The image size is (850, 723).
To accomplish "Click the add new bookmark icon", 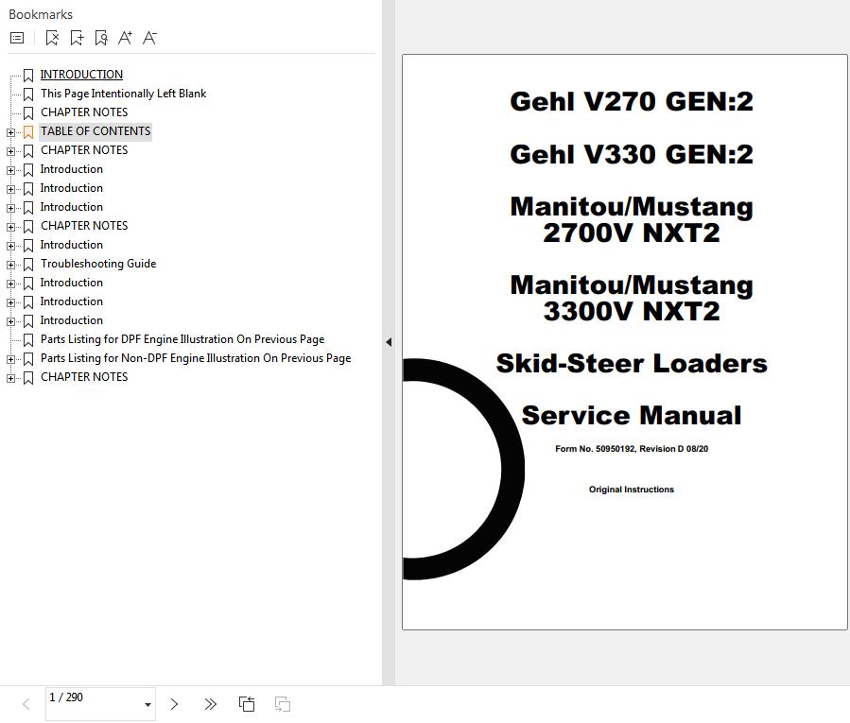I will coord(77,38).
